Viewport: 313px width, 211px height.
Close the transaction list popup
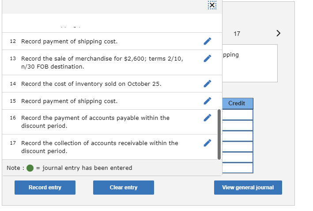tap(212, 5)
